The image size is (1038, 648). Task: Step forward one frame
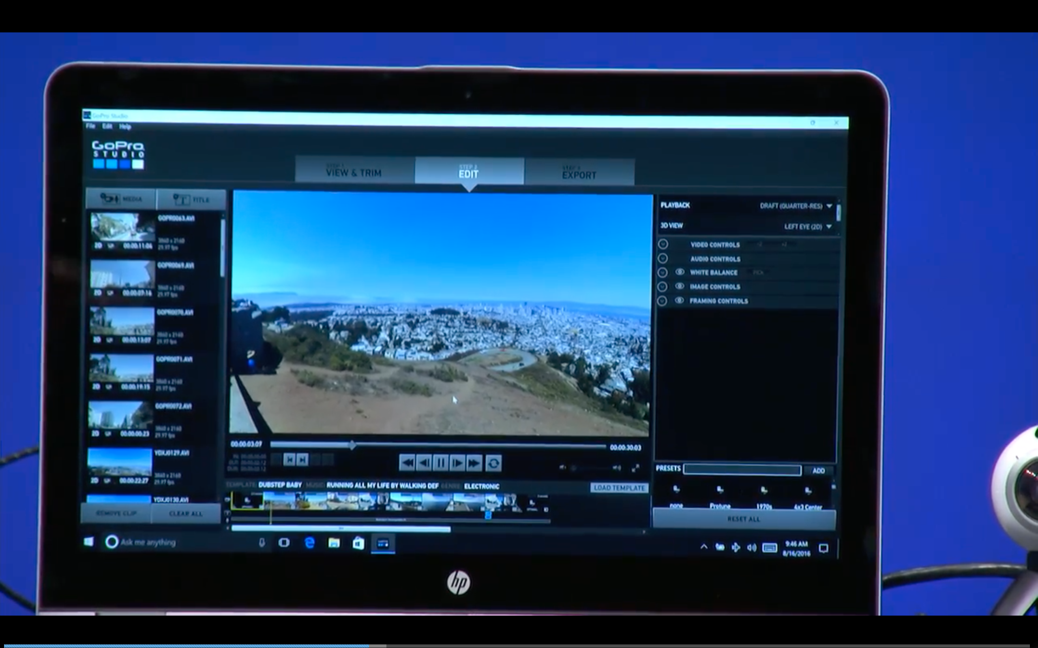point(457,463)
